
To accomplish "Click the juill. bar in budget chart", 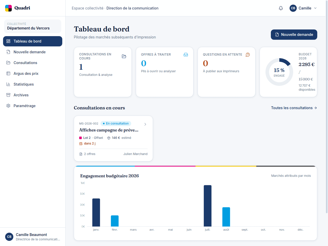I will coord(208,206).
